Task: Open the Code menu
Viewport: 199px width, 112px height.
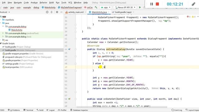Action: (x=26, y=2)
